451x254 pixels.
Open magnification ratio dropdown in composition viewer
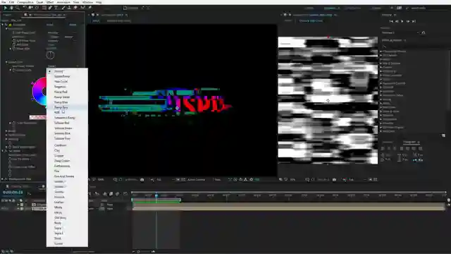pyautogui.click(x=101, y=179)
